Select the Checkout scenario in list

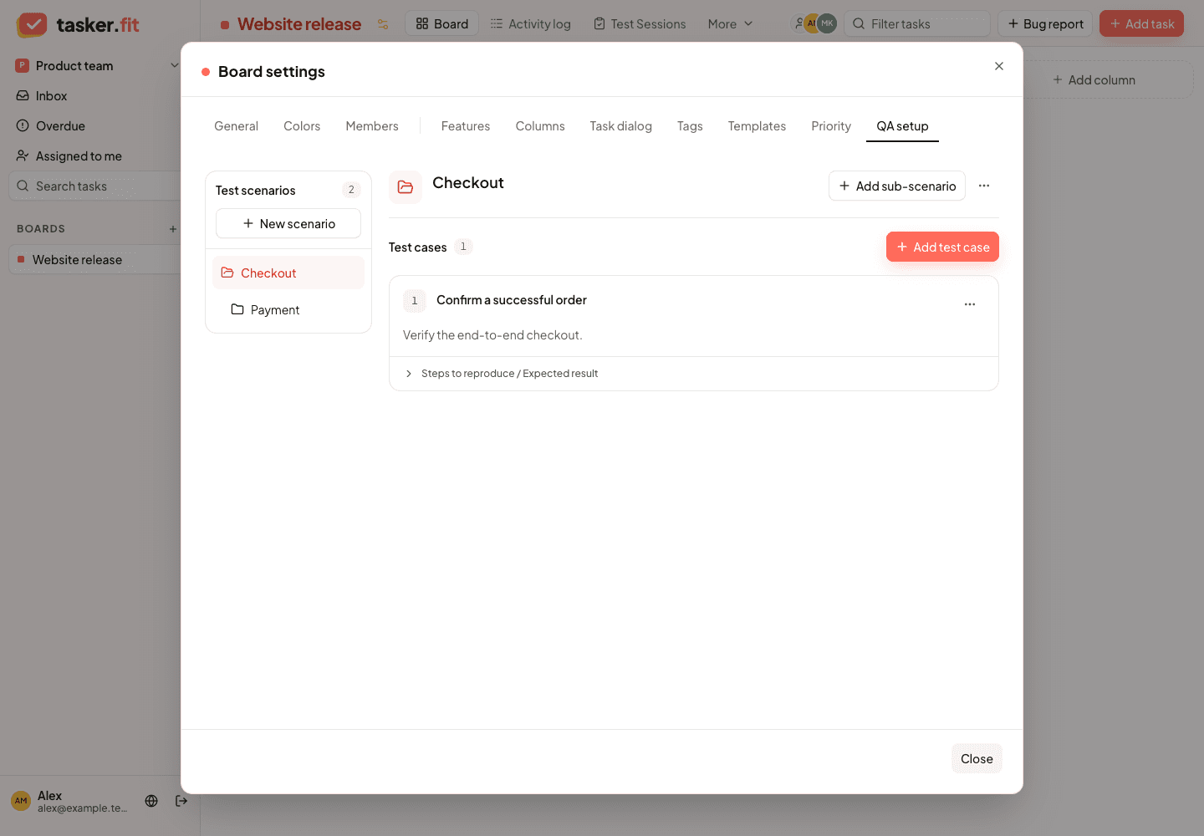tap(288, 273)
